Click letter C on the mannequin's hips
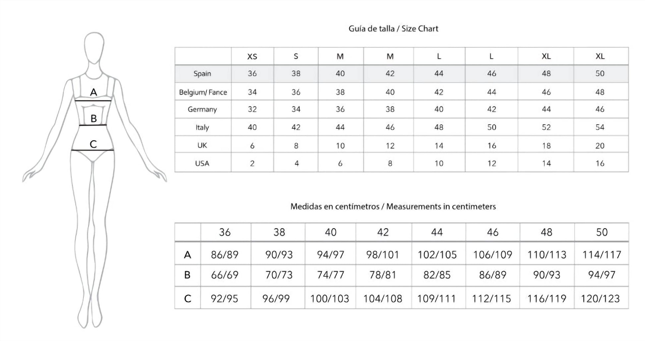 93,144
